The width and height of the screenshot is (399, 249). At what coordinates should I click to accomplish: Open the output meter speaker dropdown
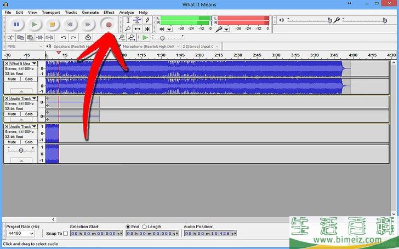coord(169,29)
